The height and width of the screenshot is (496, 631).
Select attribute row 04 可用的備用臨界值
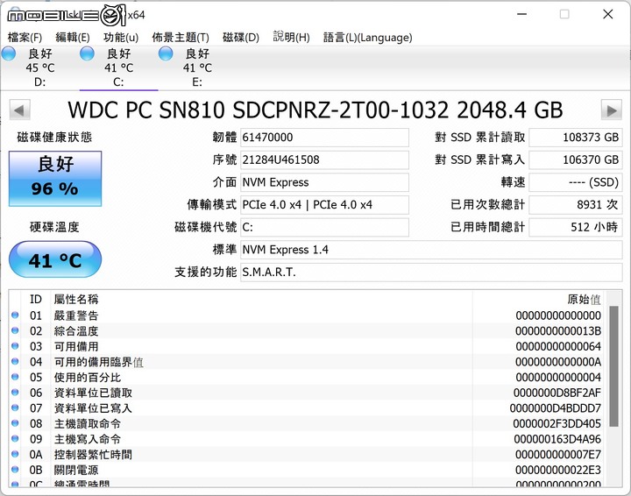click(307, 362)
